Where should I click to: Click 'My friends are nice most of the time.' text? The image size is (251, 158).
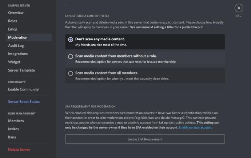(x=101, y=45)
